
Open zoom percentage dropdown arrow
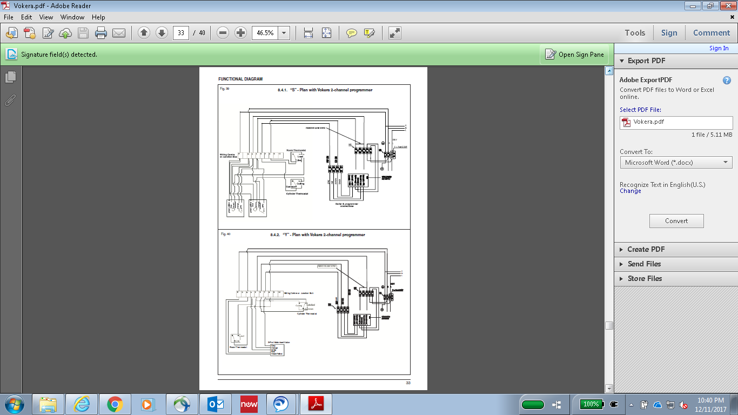pos(284,33)
